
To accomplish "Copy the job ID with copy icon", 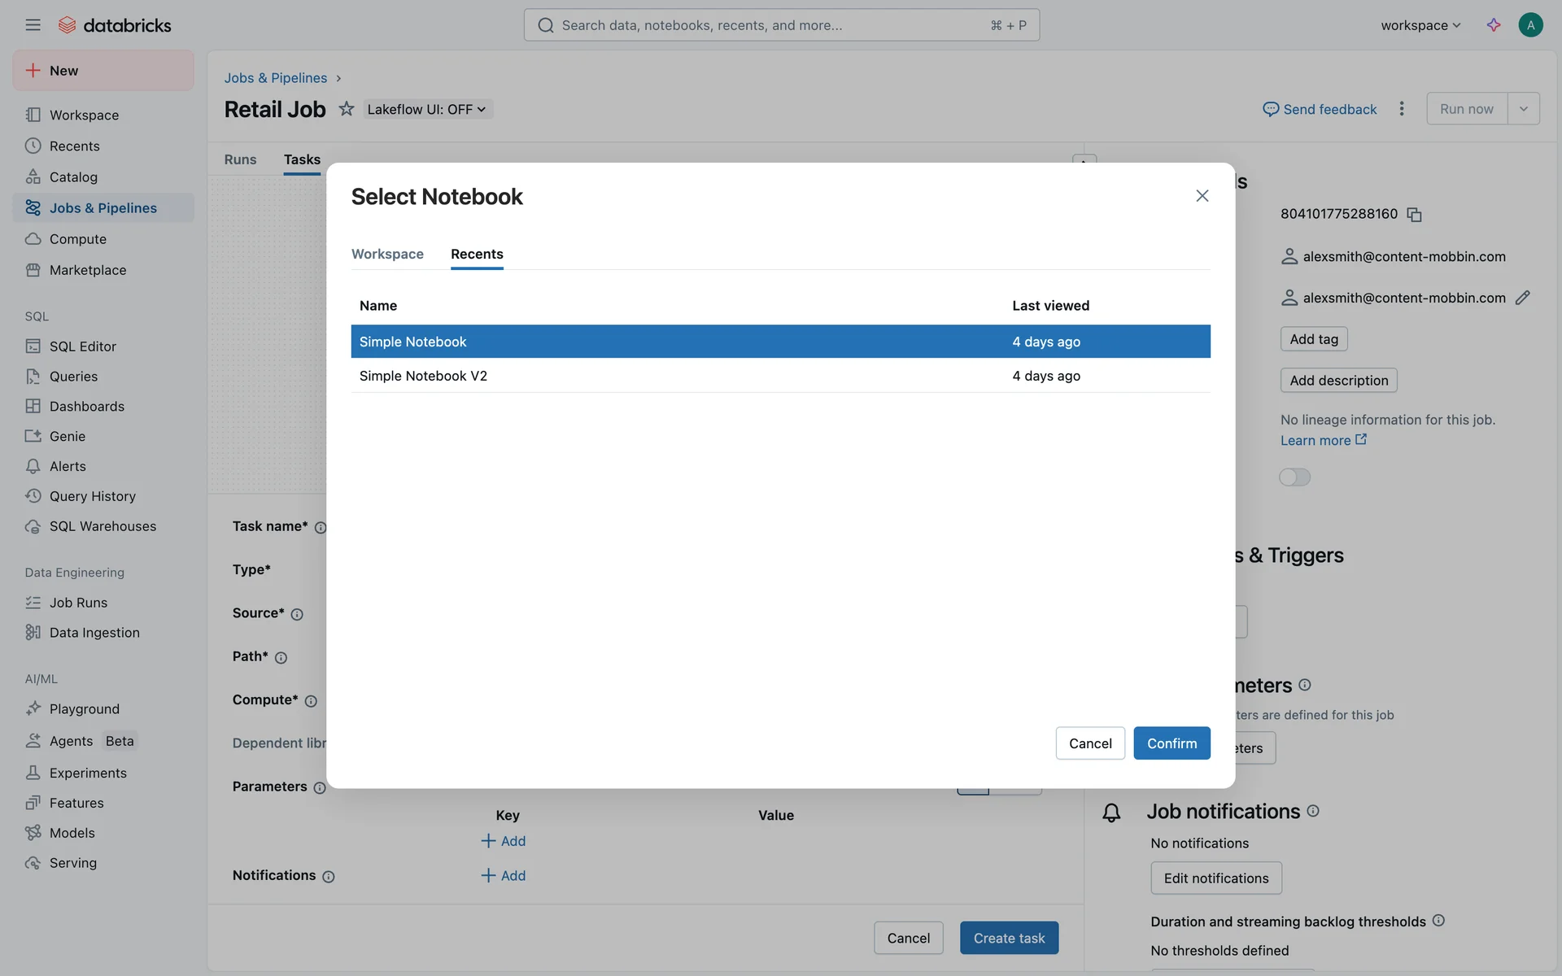I will (x=1414, y=215).
